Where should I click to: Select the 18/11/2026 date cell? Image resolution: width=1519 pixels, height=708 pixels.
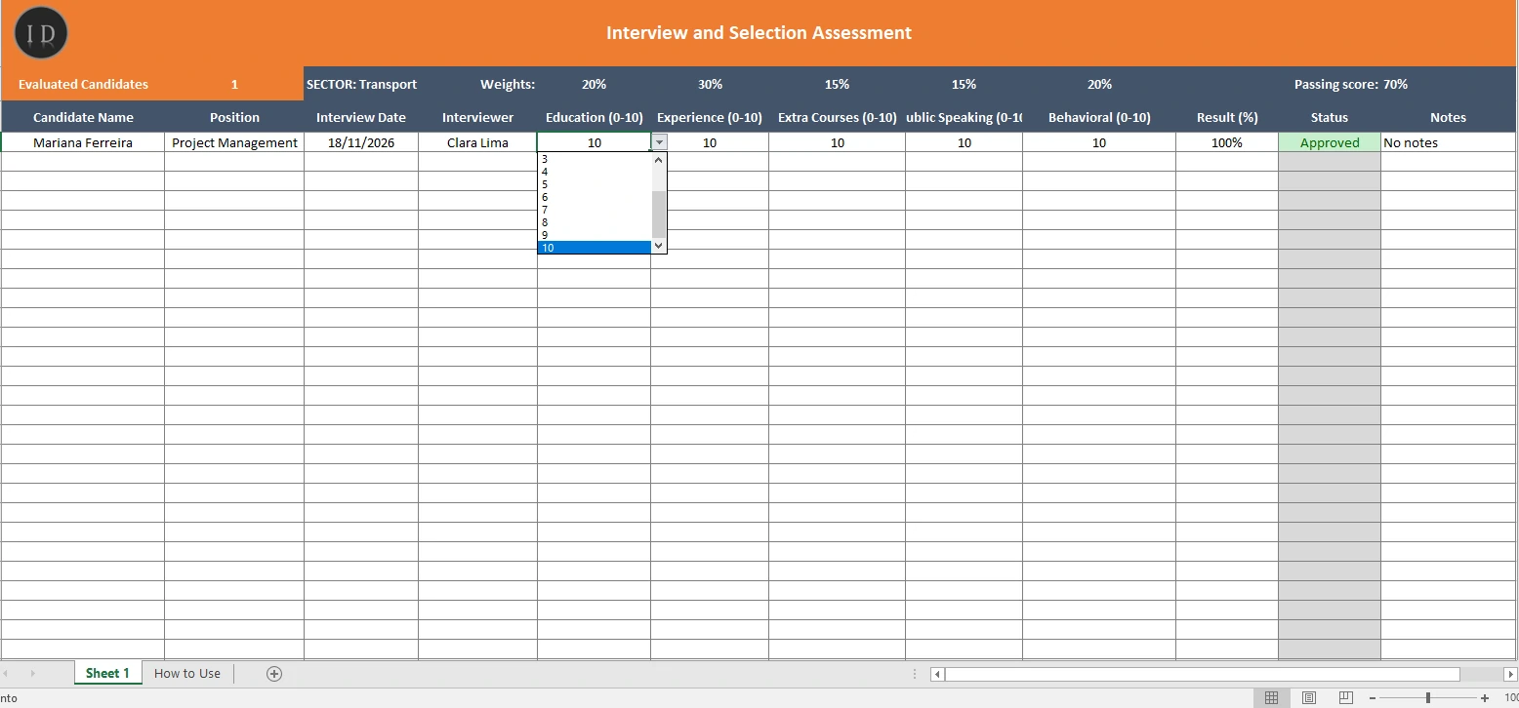361,142
